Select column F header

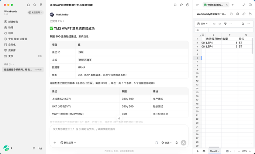pos(230,35)
